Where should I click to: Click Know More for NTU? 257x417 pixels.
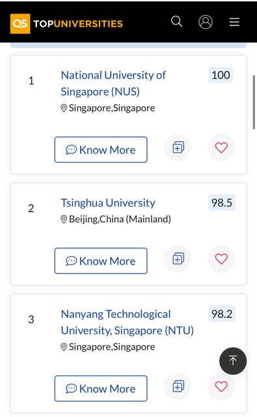coord(101,388)
